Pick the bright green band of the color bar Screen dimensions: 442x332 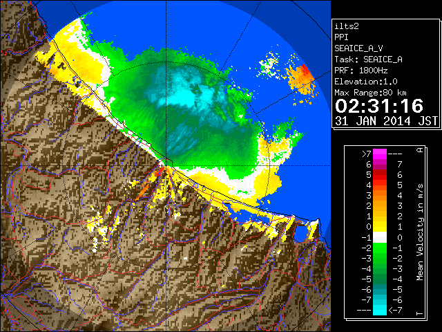point(380,248)
